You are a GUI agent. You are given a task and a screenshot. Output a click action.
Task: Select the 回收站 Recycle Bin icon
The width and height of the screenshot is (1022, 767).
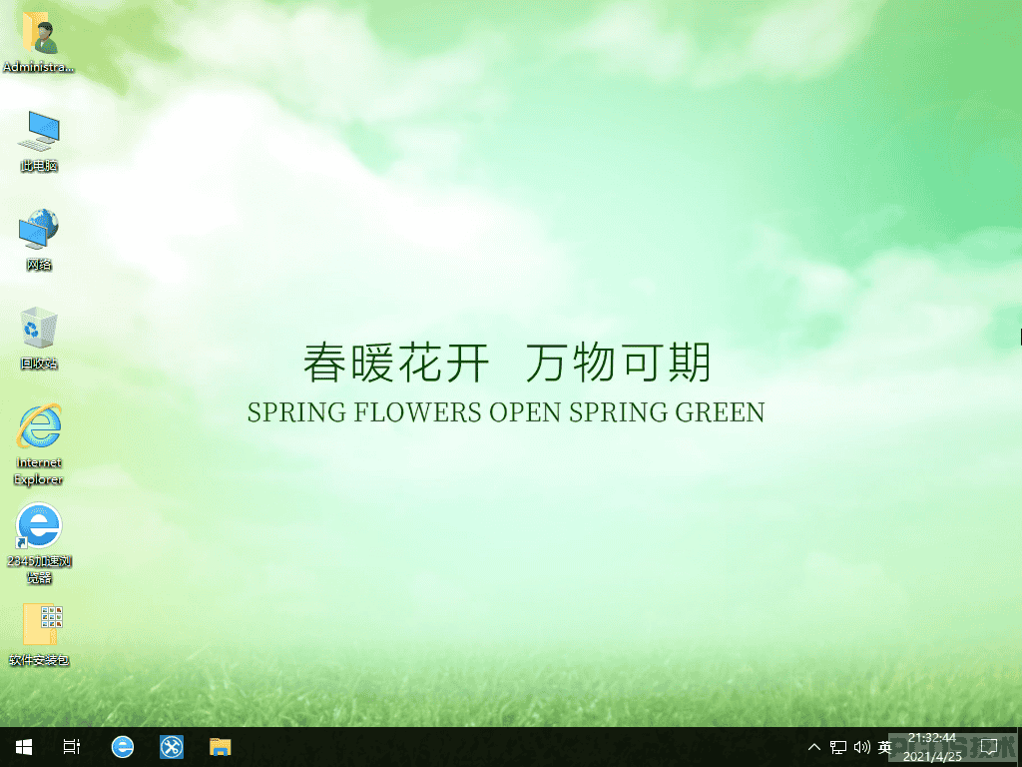point(39,338)
